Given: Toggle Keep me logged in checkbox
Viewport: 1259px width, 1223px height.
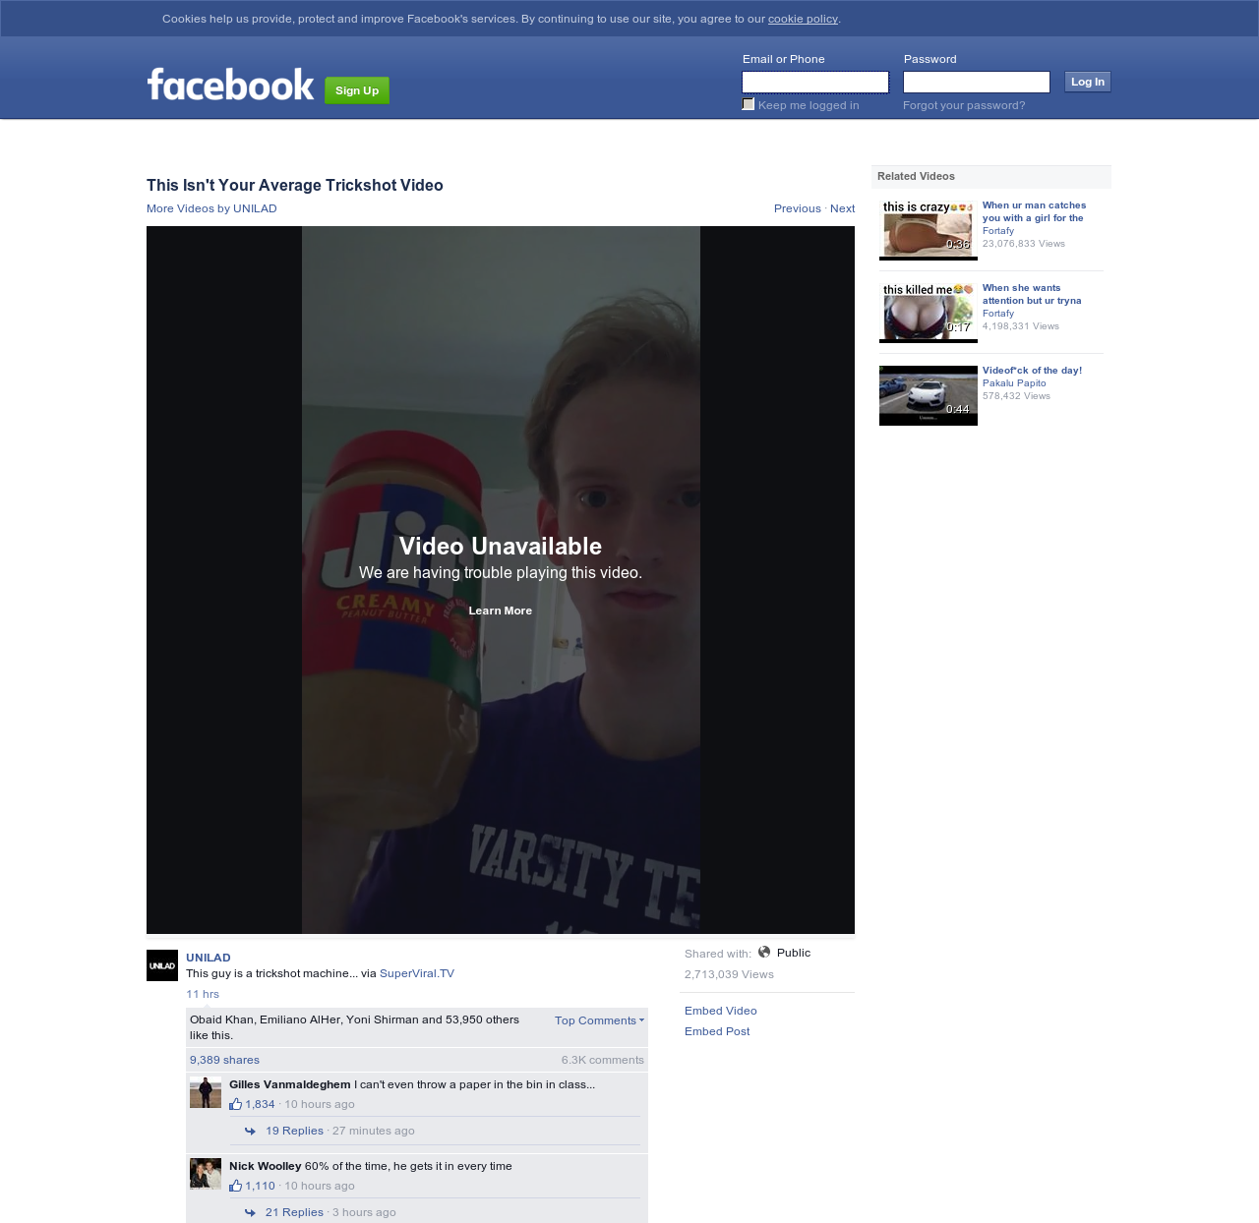Looking at the screenshot, I should [x=749, y=104].
